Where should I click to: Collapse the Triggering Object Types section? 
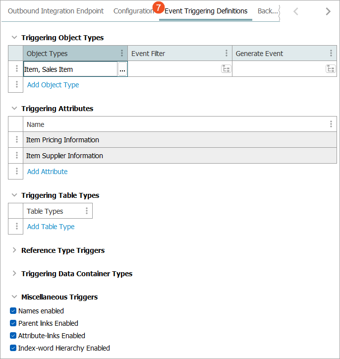coord(14,38)
